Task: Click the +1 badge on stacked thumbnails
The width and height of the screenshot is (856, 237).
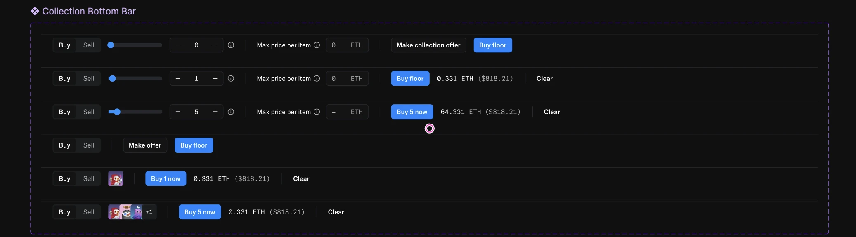Action: [x=149, y=212]
